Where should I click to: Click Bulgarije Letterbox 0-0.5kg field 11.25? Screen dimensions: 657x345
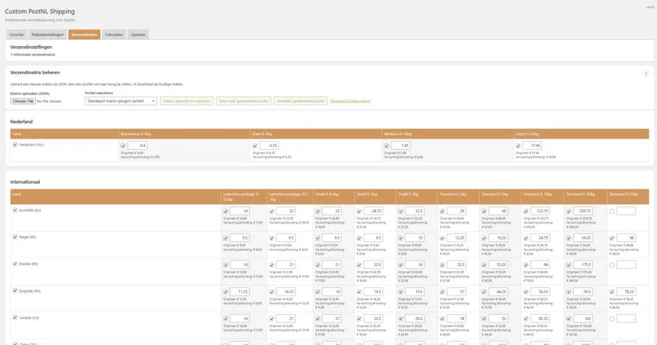pyautogui.click(x=240, y=291)
